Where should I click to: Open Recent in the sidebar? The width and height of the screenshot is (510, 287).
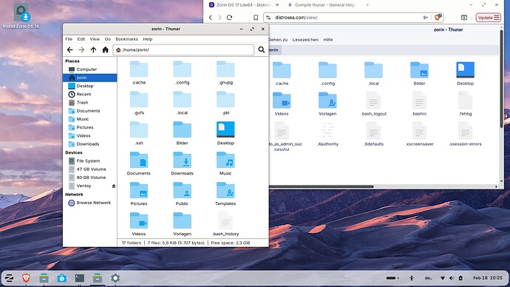click(89, 95)
